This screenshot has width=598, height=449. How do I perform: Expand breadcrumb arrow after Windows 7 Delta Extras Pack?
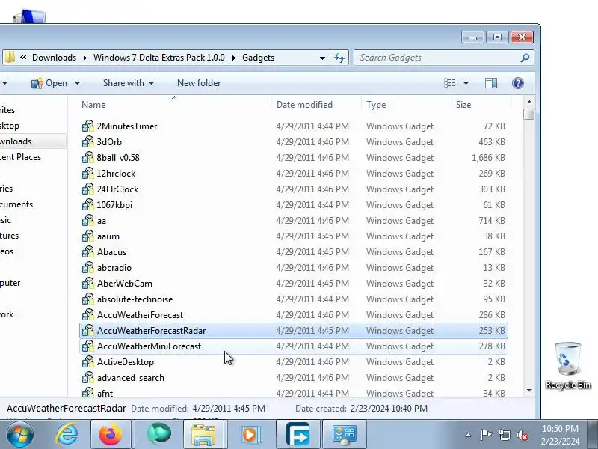click(234, 58)
